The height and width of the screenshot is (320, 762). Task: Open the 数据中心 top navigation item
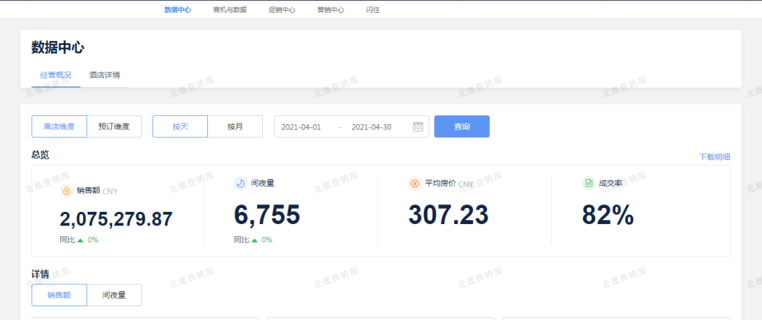point(178,10)
